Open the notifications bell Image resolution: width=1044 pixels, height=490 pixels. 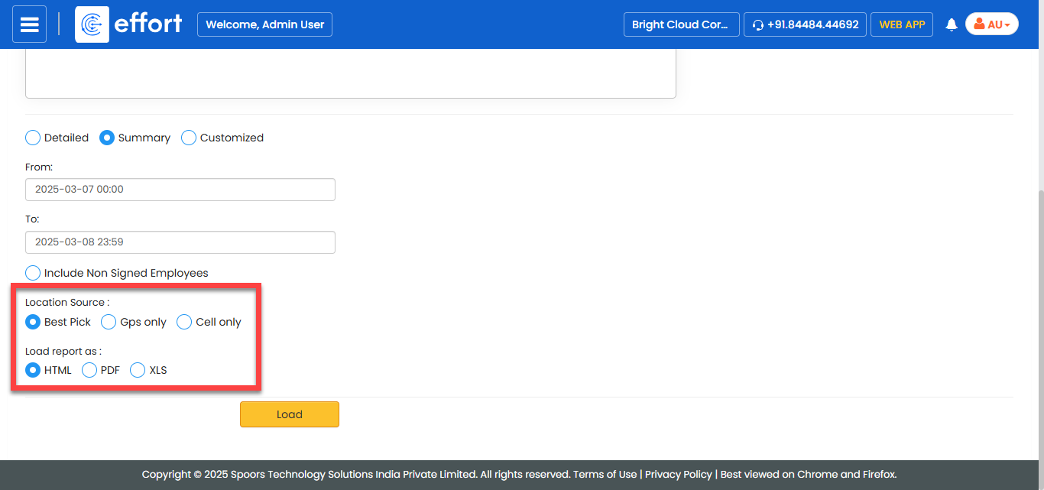click(x=952, y=24)
